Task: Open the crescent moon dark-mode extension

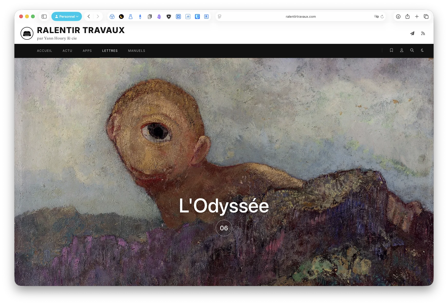Action: [122, 16]
